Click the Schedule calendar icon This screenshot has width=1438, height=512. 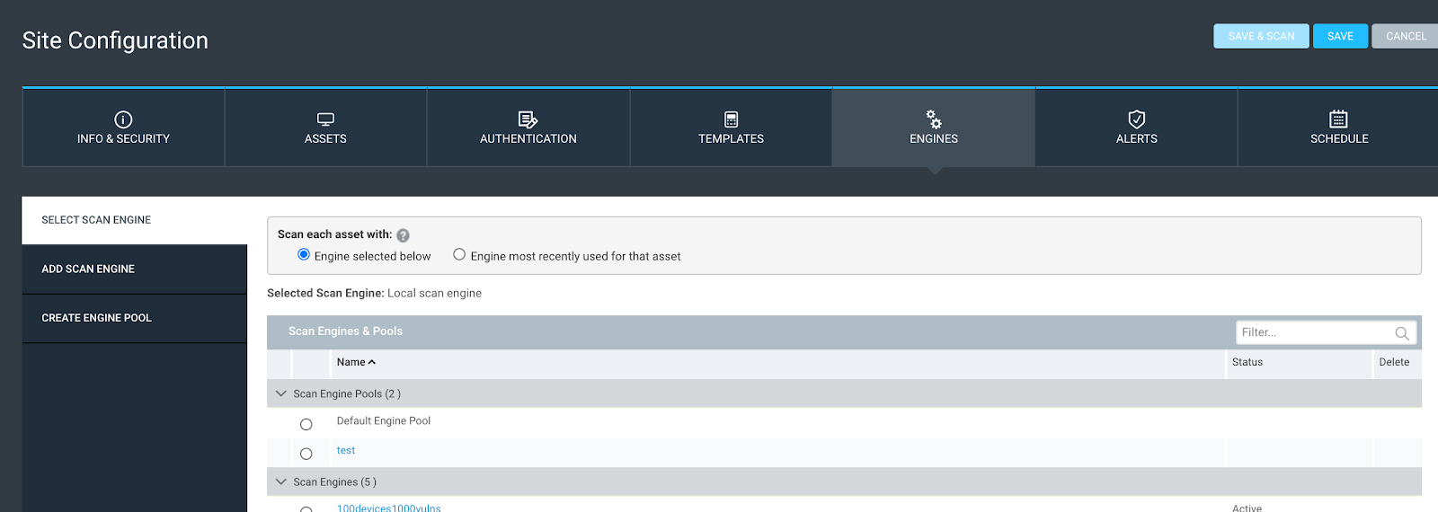[x=1338, y=119]
